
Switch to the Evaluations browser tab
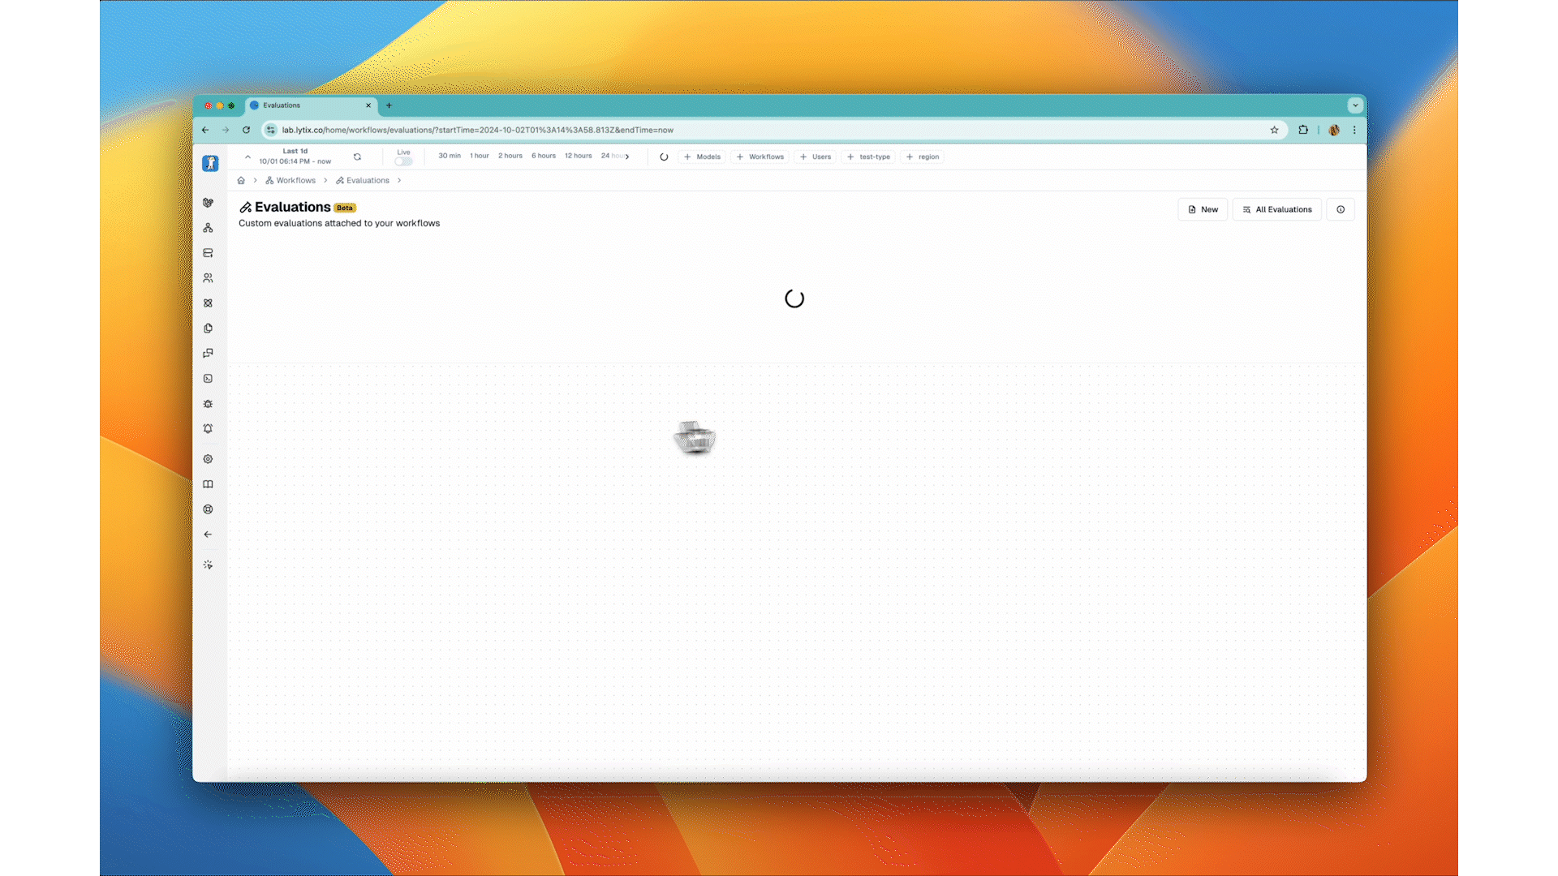(x=311, y=105)
